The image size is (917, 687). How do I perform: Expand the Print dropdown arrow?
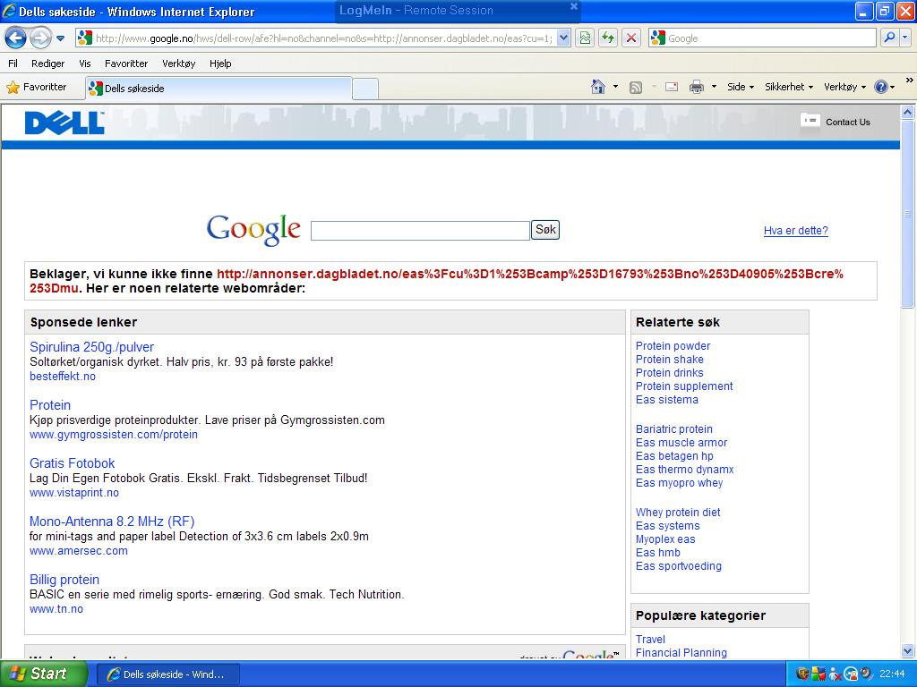(x=714, y=87)
